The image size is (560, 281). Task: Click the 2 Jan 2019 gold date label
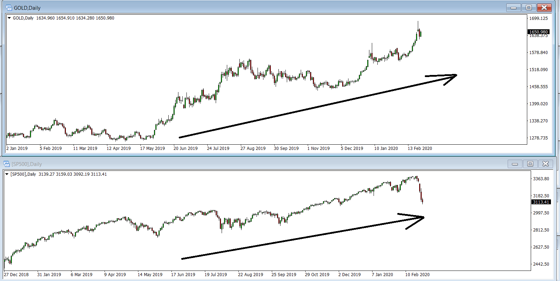(x=17, y=149)
